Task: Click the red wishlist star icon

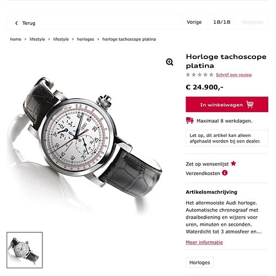Action: pos(233,163)
